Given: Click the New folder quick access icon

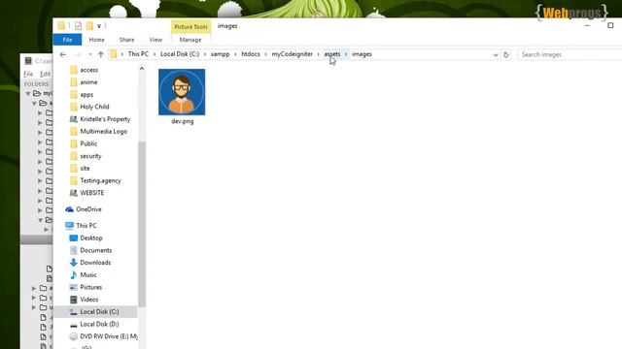Looking at the screenshot, I should [90, 26].
